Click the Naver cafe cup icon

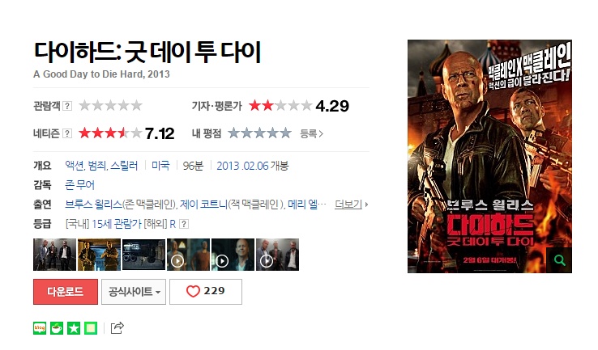(57, 328)
